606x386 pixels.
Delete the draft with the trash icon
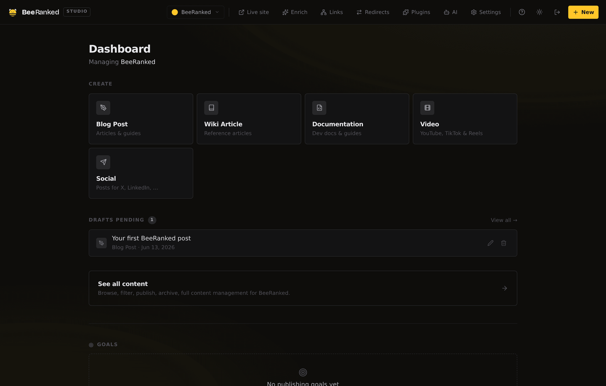[x=504, y=243]
